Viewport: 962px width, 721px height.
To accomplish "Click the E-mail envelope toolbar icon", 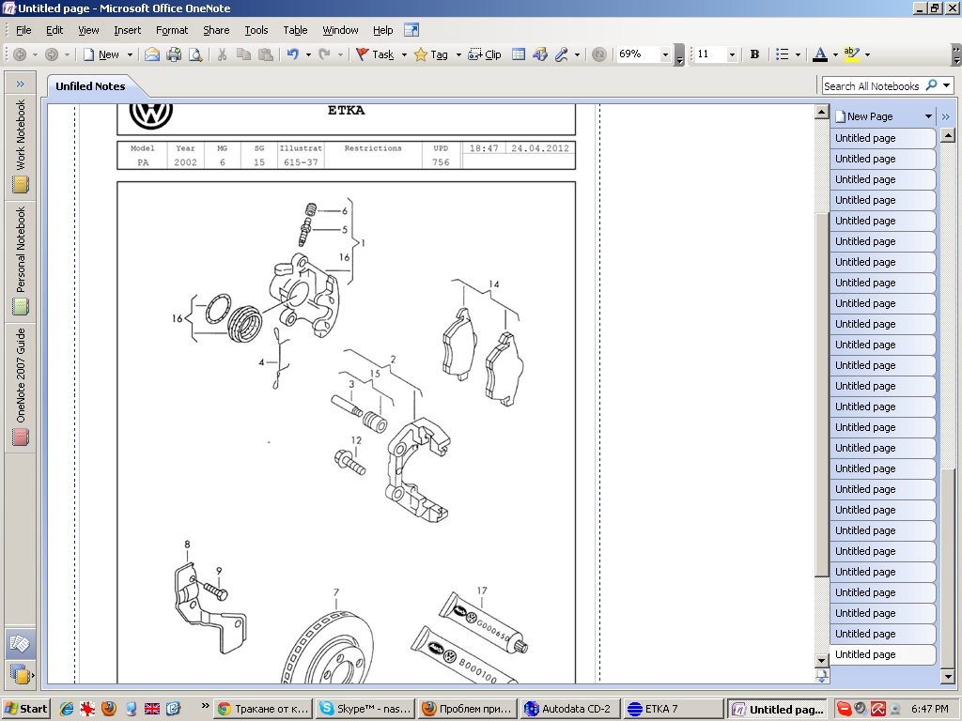I will click(x=151, y=54).
